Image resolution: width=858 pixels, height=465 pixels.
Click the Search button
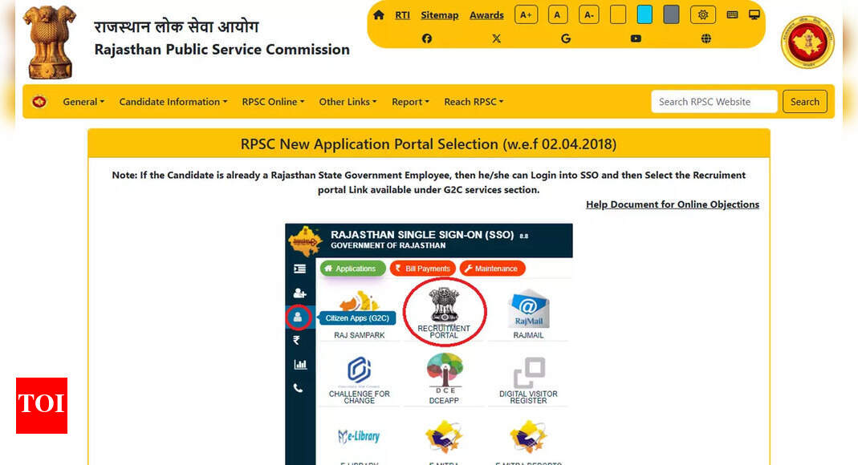[x=805, y=102]
